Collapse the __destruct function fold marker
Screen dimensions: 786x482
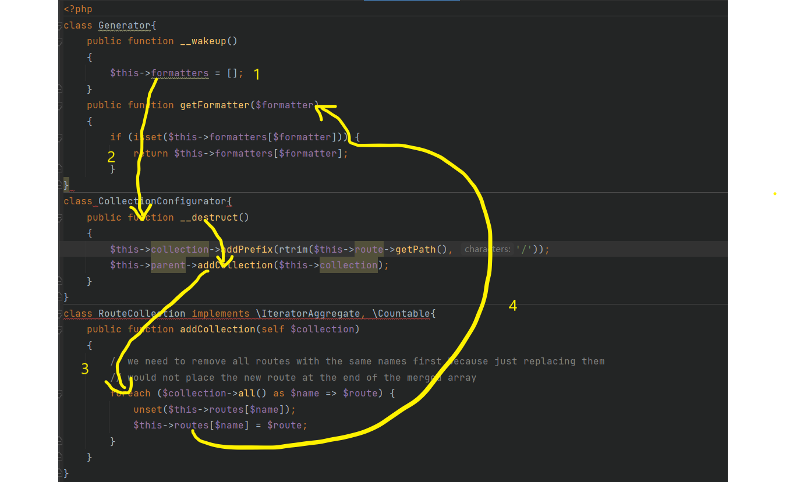[61, 217]
